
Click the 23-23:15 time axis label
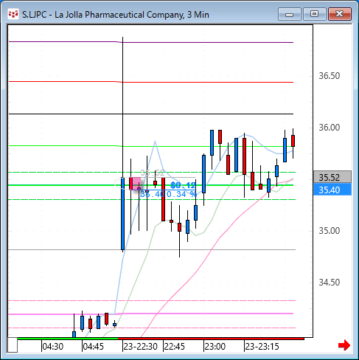(262, 347)
